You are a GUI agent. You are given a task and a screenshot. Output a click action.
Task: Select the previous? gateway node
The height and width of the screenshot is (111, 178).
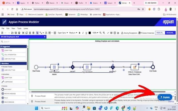coord(113,67)
